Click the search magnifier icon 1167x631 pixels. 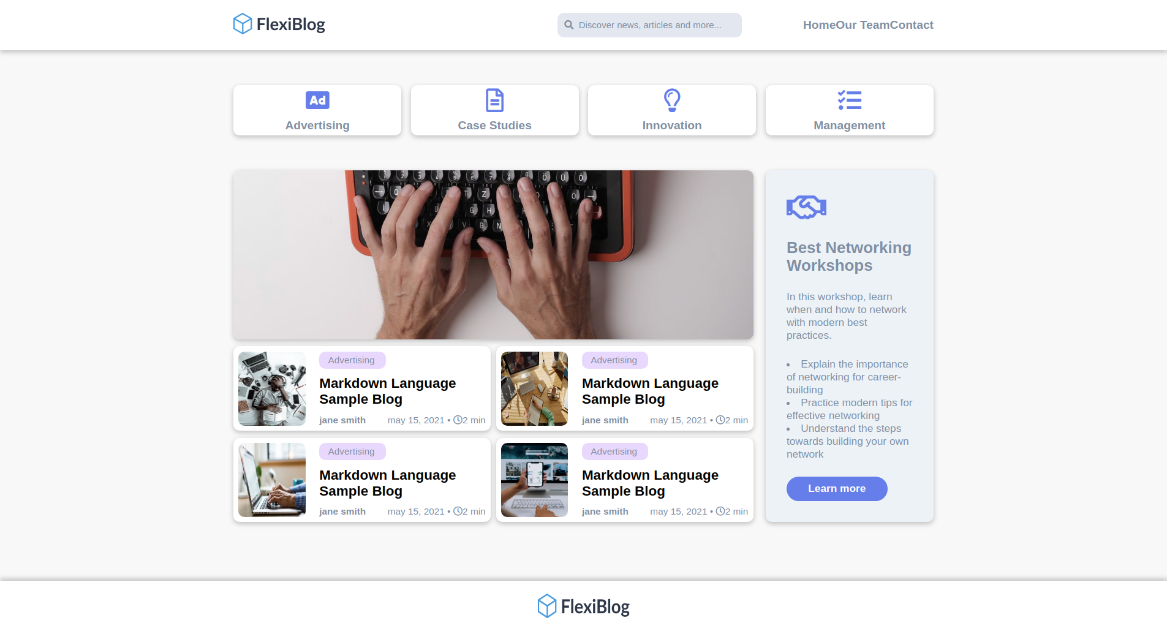pyautogui.click(x=569, y=25)
